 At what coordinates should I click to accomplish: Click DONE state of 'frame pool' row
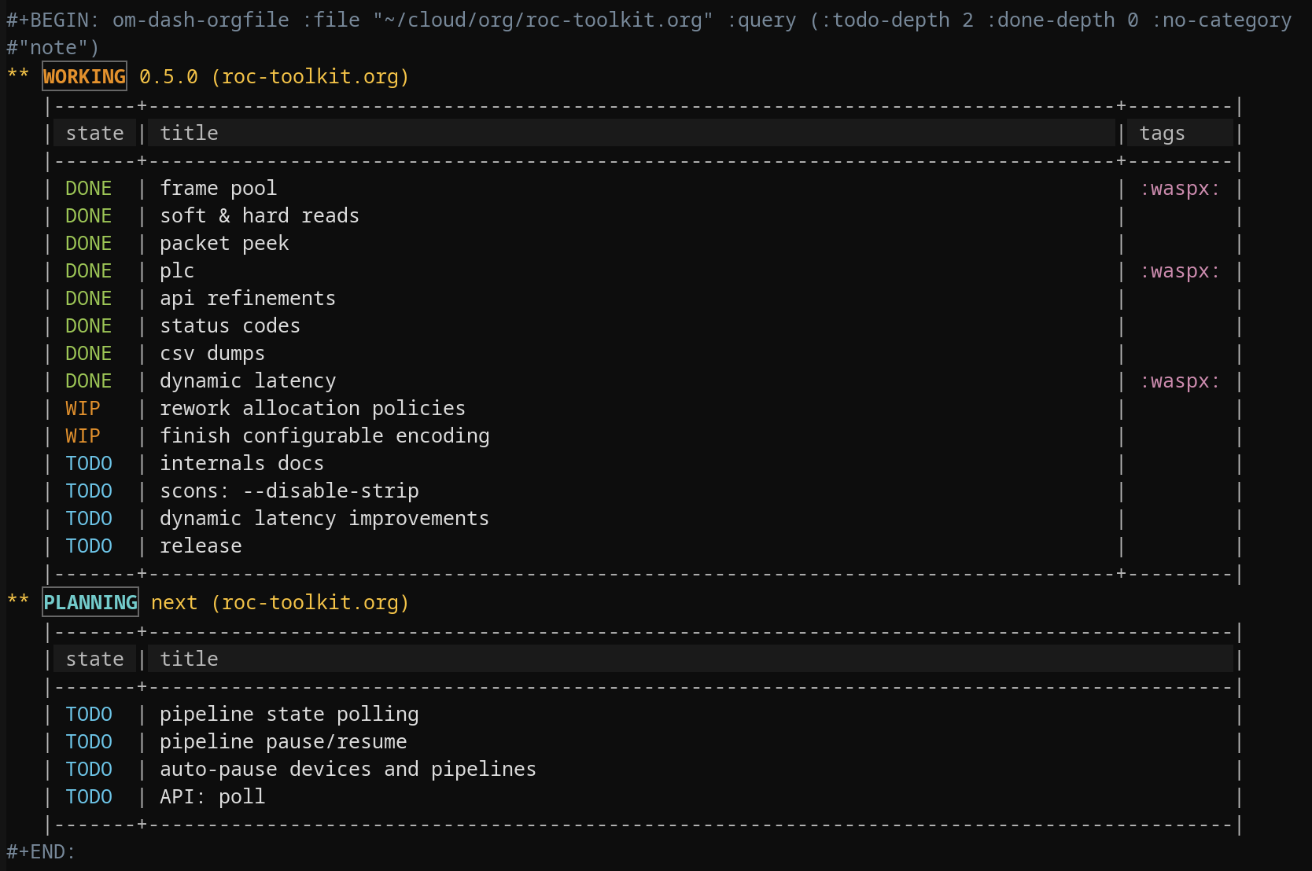pos(89,188)
